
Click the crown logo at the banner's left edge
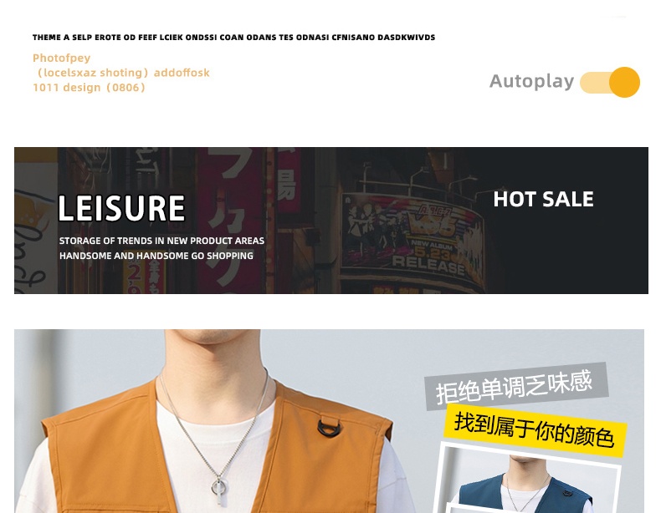(33, 216)
